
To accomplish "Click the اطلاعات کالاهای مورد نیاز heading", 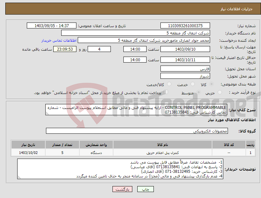I will pos(232,120).
